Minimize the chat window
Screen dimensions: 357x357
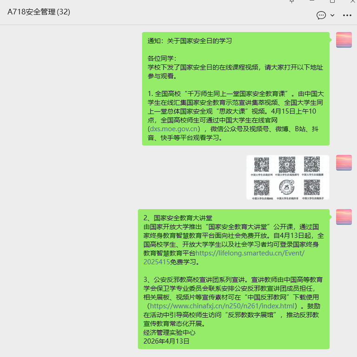(x=312, y=1)
